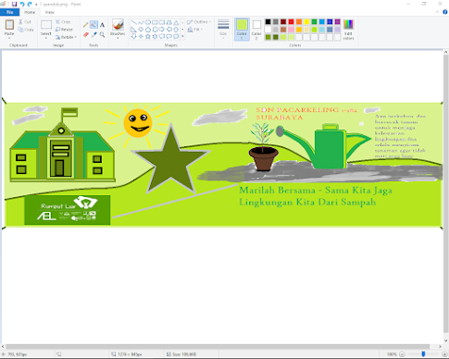Select the Text tool (A)
The height and width of the screenshot is (359, 449).
point(102,25)
